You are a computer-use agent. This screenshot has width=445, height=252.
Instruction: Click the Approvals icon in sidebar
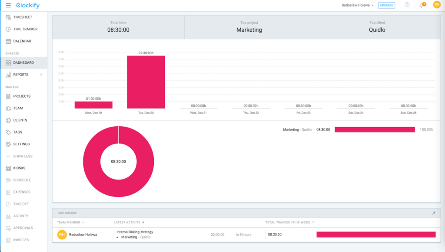8,228
